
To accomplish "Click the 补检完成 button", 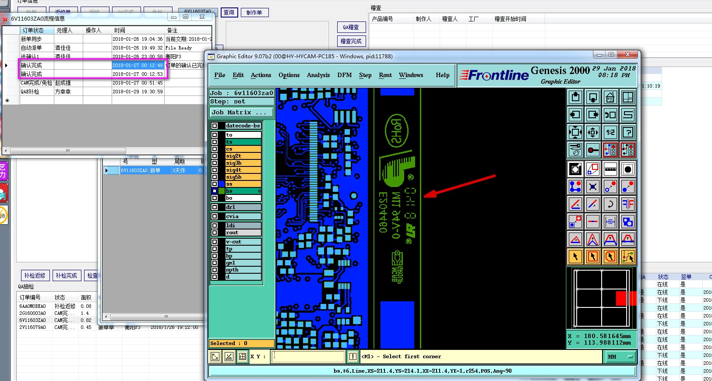I will (67, 275).
